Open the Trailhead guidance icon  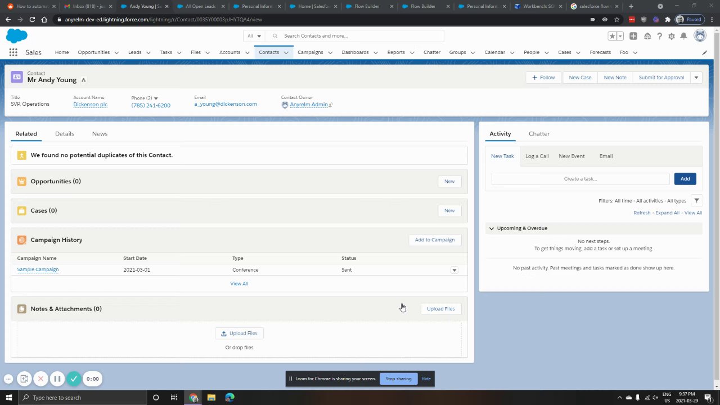click(x=647, y=36)
